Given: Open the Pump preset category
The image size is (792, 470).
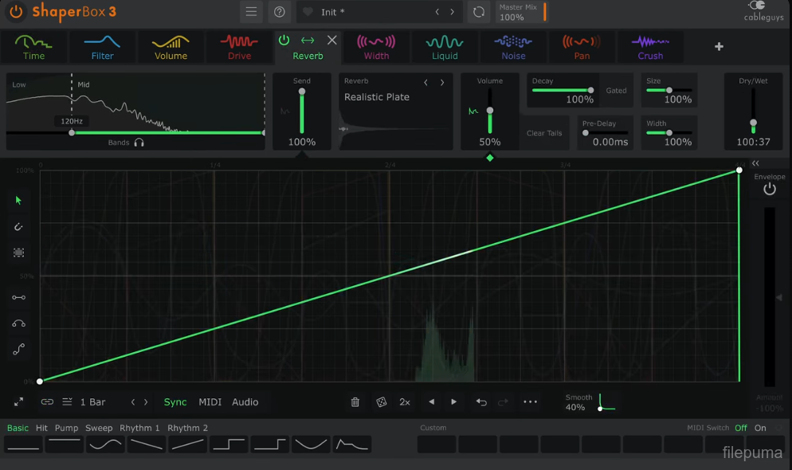Looking at the screenshot, I should (x=66, y=428).
